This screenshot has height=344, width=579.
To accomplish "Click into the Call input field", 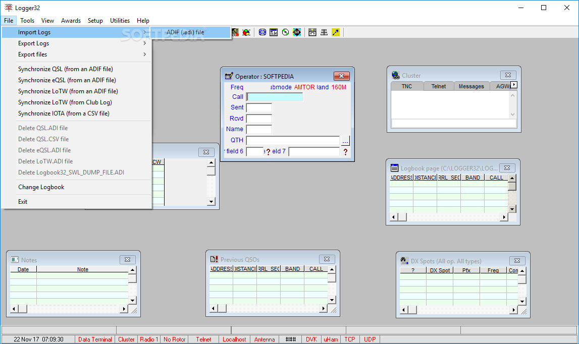I will pos(275,97).
